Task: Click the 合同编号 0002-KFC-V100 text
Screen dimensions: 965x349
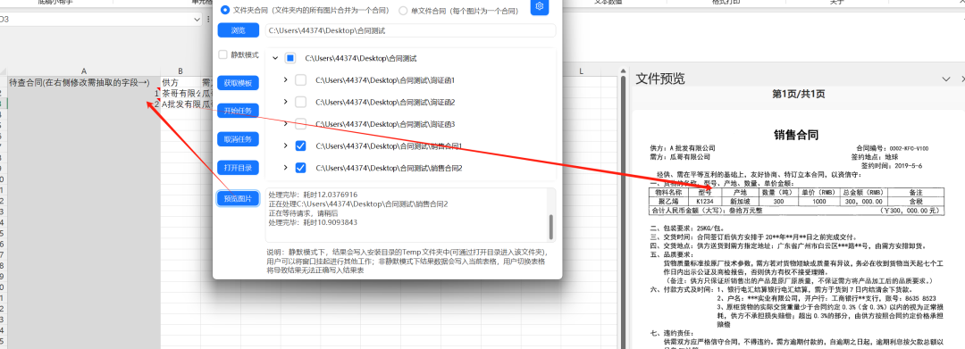Action: click(893, 149)
